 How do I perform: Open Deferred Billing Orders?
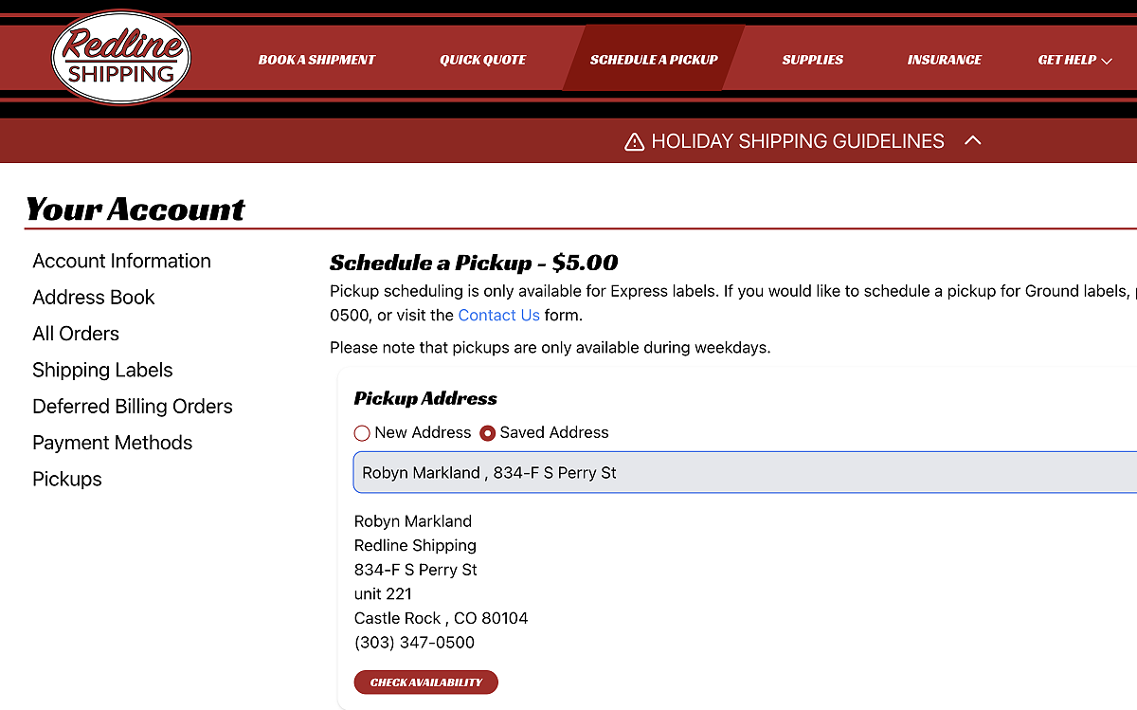tap(133, 407)
